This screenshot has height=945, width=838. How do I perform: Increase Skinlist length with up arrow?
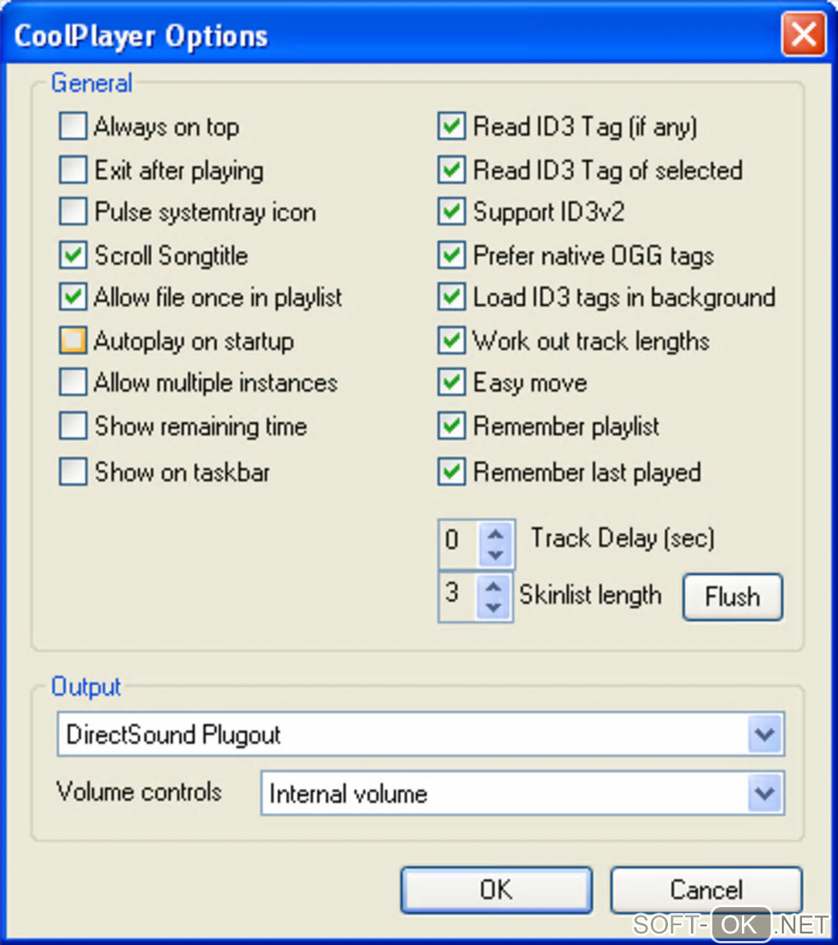click(x=494, y=586)
